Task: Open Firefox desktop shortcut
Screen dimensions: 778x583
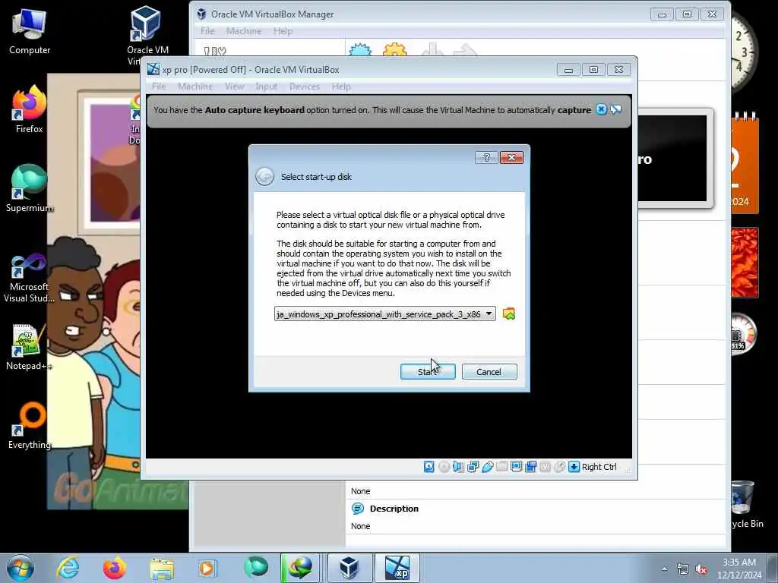Action: pyautogui.click(x=30, y=110)
